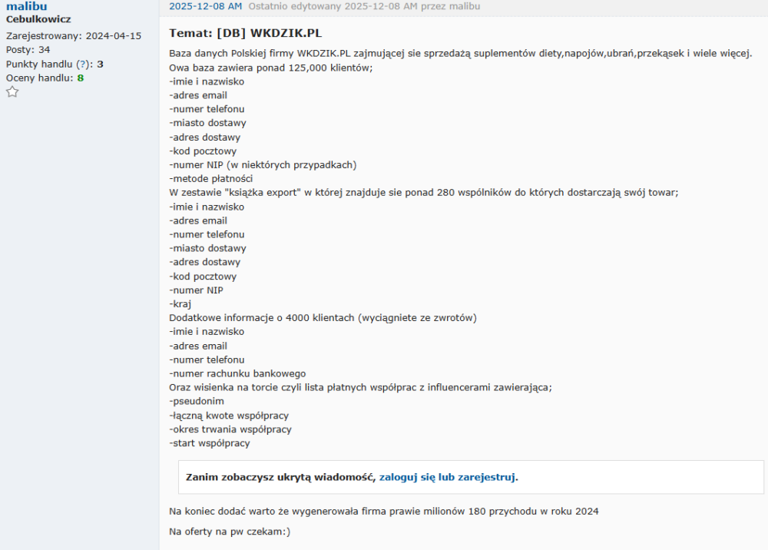Click the -kraj list line
The height and width of the screenshot is (550, 768).
point(180,304)
